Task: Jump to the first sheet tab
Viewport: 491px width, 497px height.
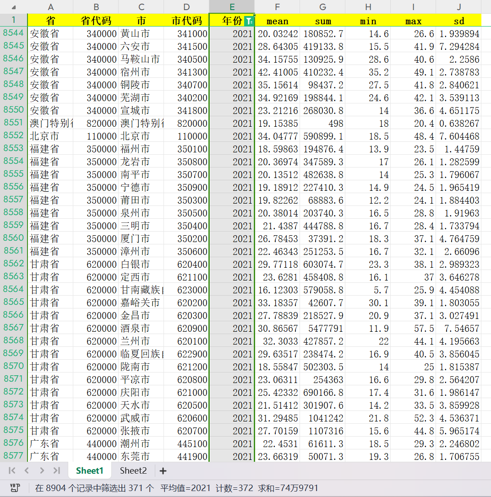Action: pyautogui.click(x=12, y=470)
